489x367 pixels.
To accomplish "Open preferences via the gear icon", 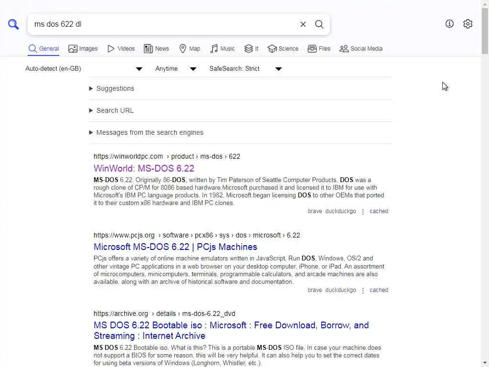I will [468, 24].
